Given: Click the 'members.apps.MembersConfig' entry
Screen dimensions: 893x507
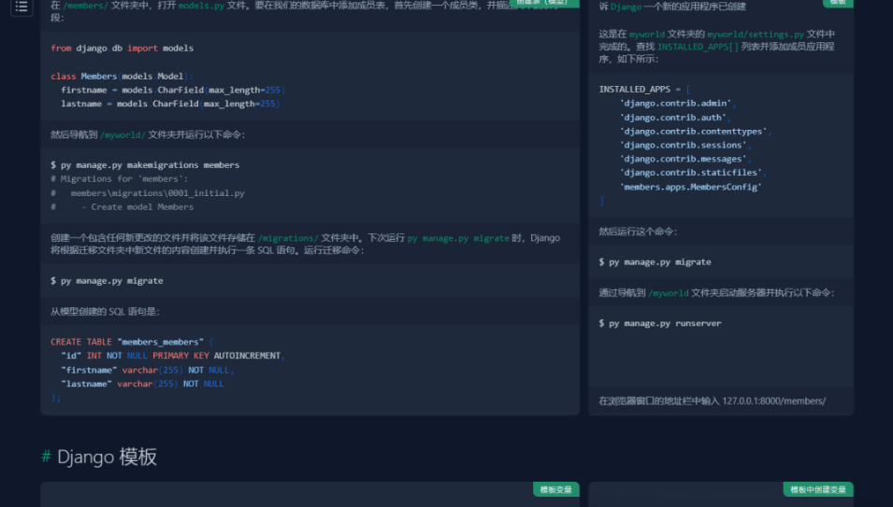Looking at the screenshot, I should (691, 187).
